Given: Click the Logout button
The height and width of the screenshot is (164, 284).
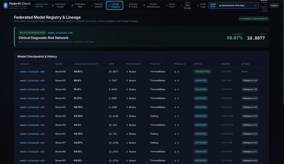Looking at the screenshot, I should pos(274,5).
